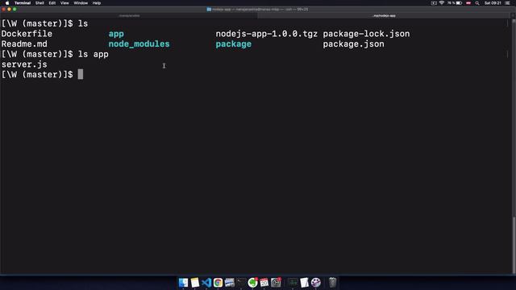Open the Trash in the Dock
This screenshot has width=516, height=290.
333,283
